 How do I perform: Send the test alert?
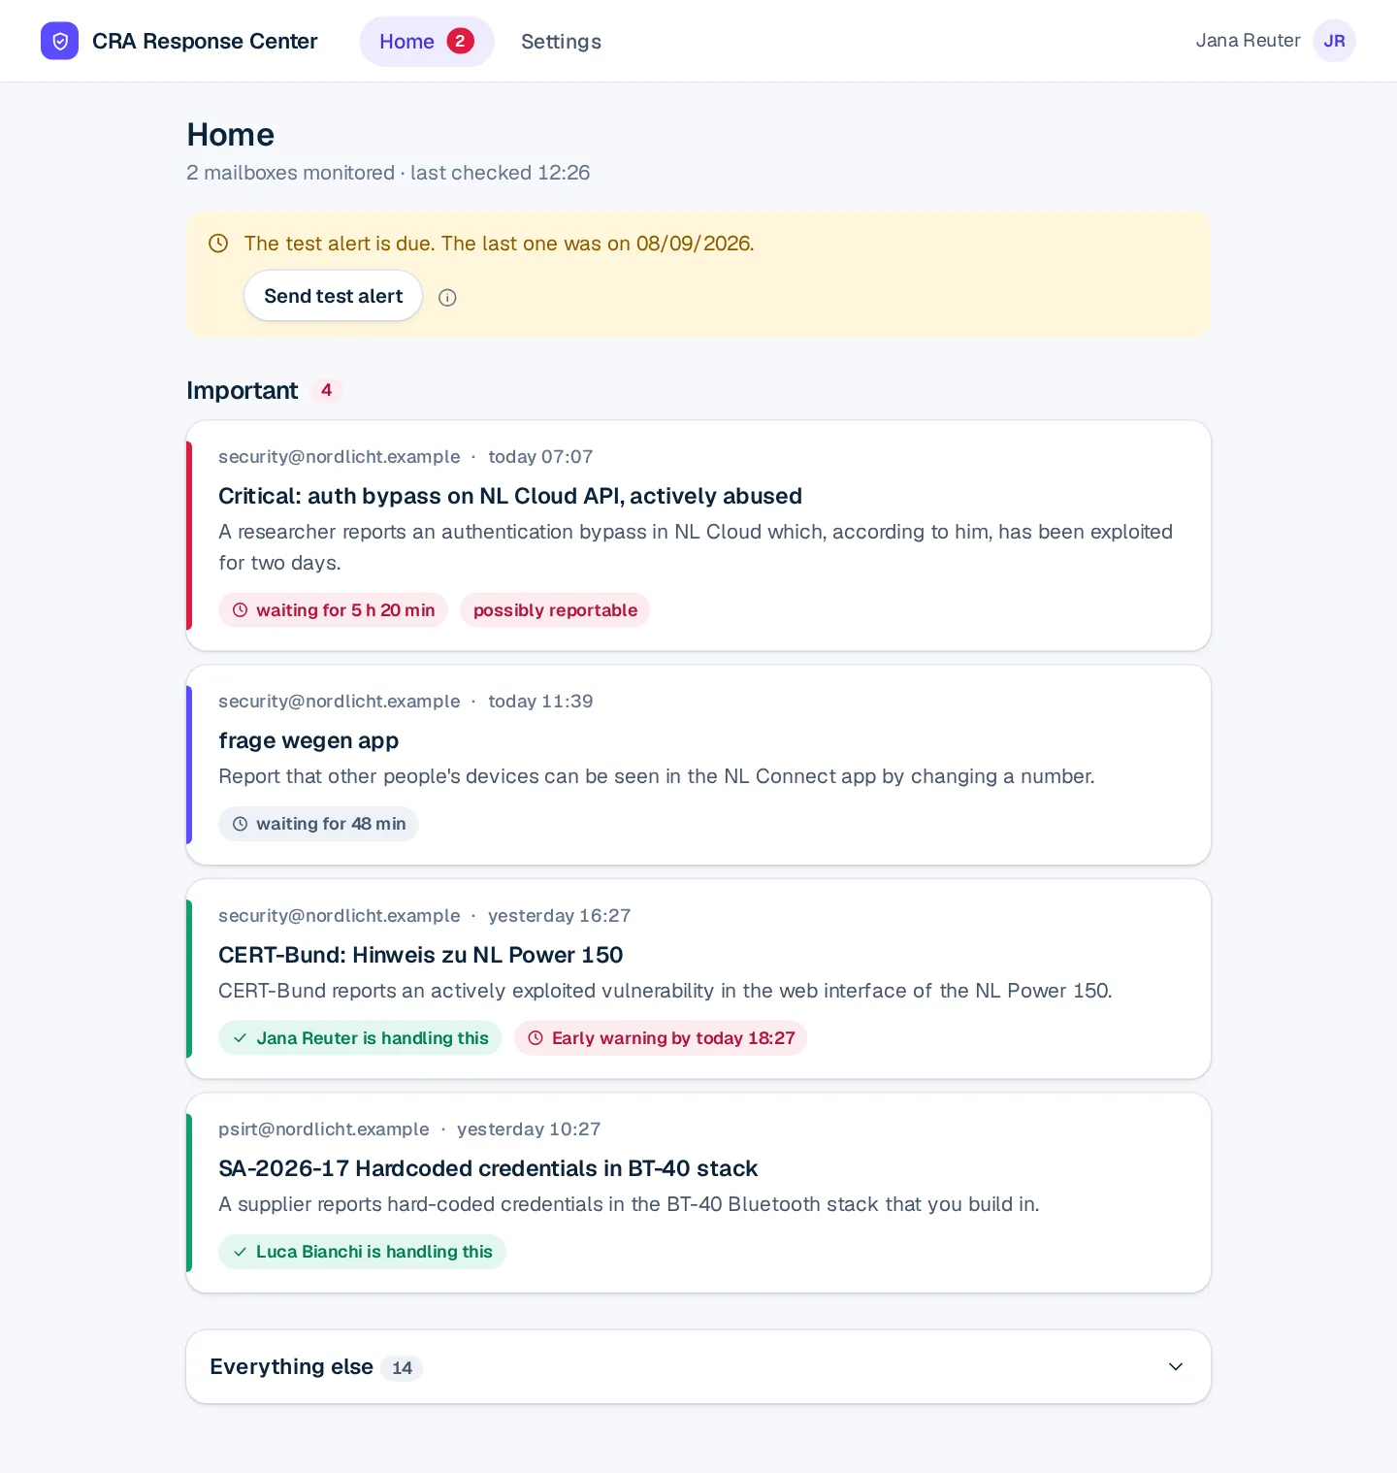(x=333, y=296)
